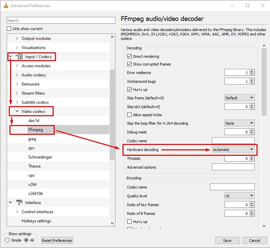The width and height of the screenshot is (270, 248).
Task: Toggle the Direct rendering checkbox
Action: [129, 56]
